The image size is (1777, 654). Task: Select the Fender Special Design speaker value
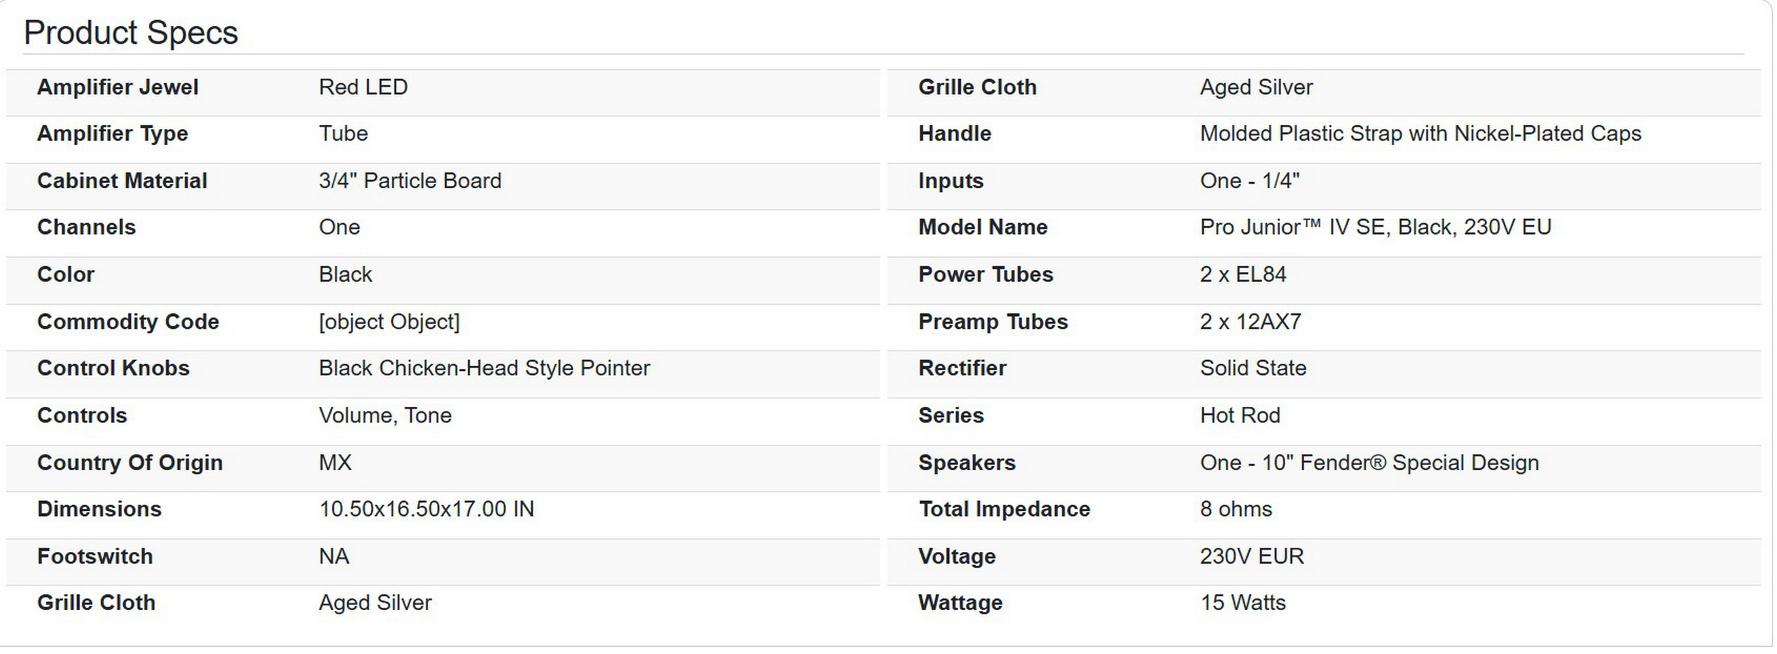[1370, 463]
